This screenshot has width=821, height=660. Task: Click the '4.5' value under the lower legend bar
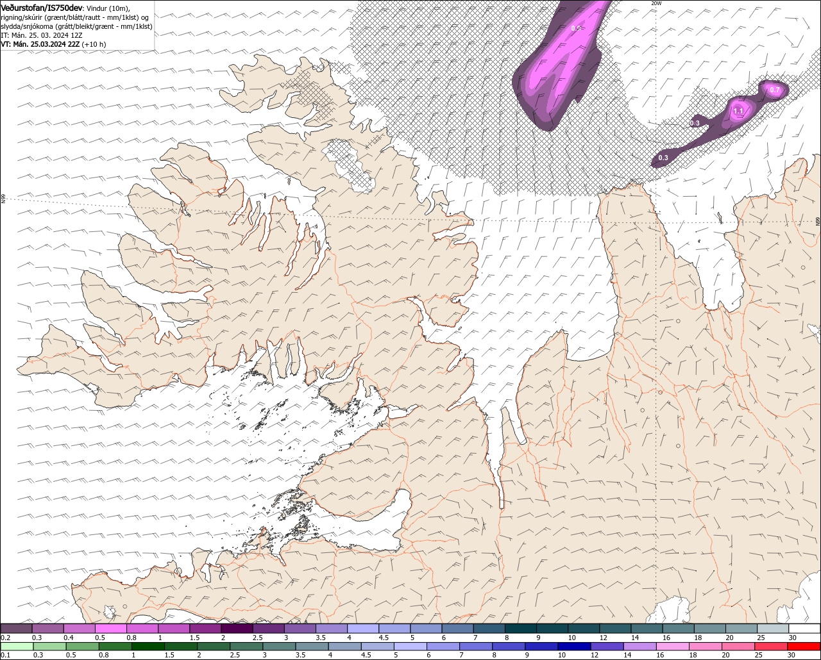tap(366, 655)
